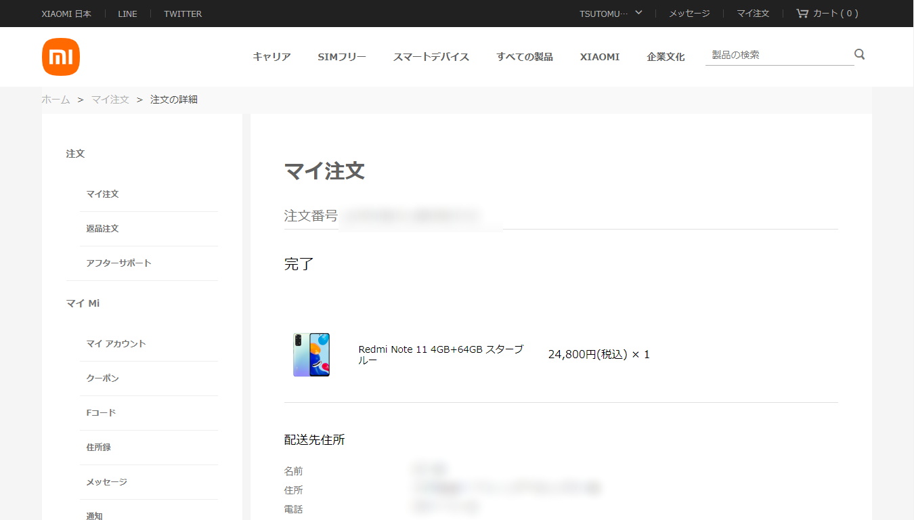Click the 住所 field label
This screenshot has height=520, width=914.
pos(294,490)
